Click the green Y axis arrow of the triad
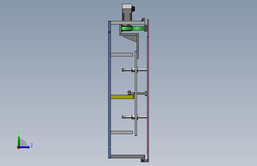 [19, 141]
